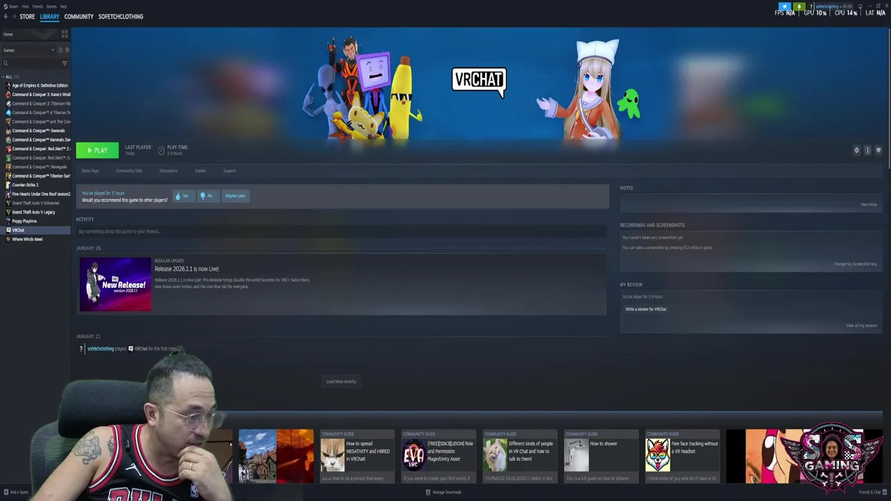Open the Help menu
This screenshot has width=891, height=501.
pos(63,6)
